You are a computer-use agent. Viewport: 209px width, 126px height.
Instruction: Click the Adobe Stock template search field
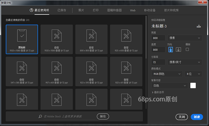69,116
